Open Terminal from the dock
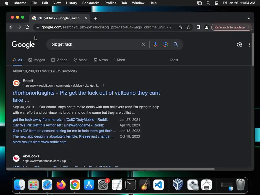Image resolution: width=260 pixels, height=195 pixels. click(131, 185)
